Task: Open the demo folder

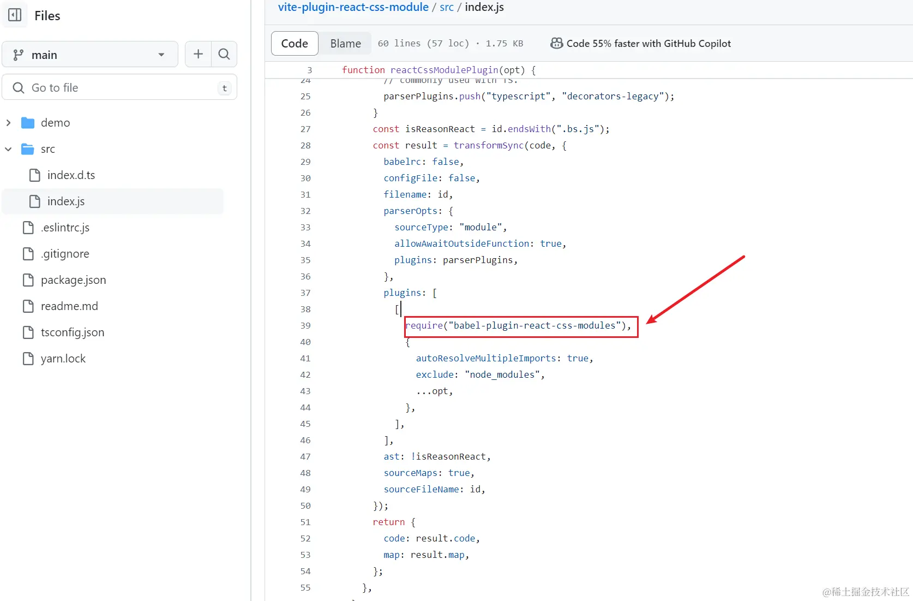Action: pos(55,122)
